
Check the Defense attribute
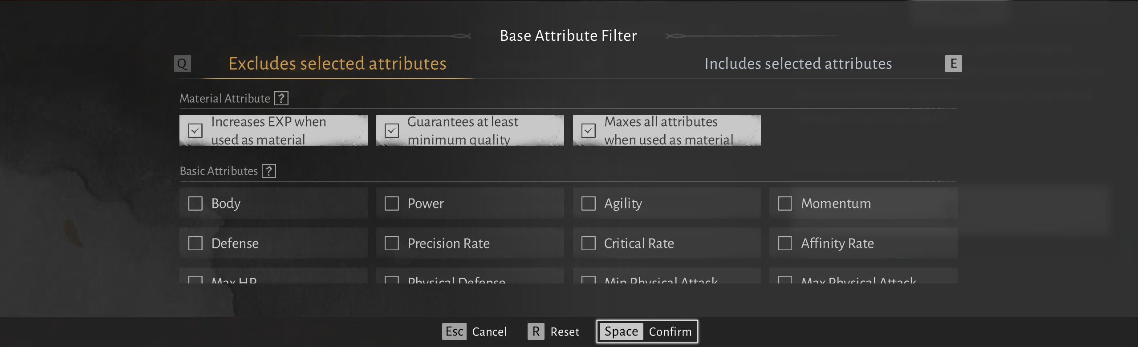[x=195, y=243]
